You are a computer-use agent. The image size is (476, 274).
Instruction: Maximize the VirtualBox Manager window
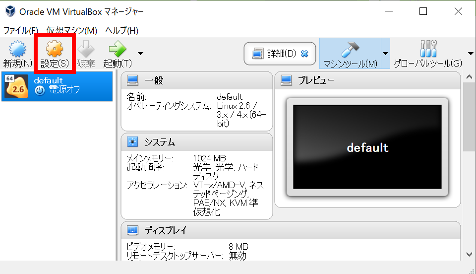point(423,11)
